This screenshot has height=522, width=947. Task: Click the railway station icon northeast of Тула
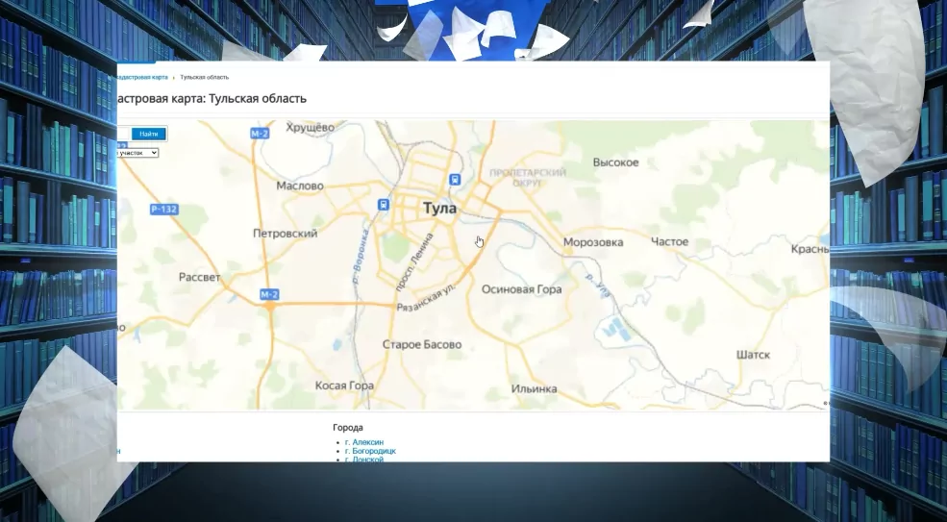click(x=455, y=180)
